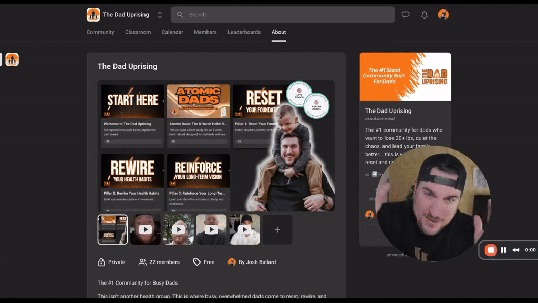Viewport: 538px width, 303px height.
Task: Click the Private lock icon
Action: click(101, 262)
